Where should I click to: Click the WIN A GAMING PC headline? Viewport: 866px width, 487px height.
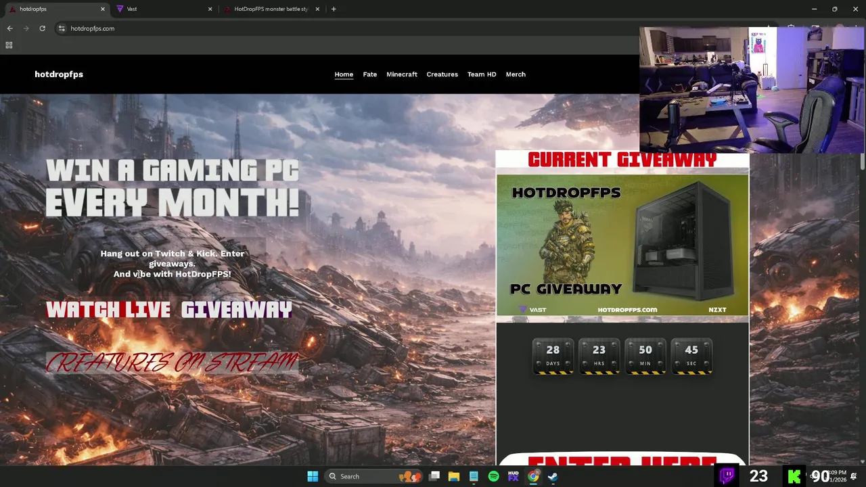(x=172, y=188)
